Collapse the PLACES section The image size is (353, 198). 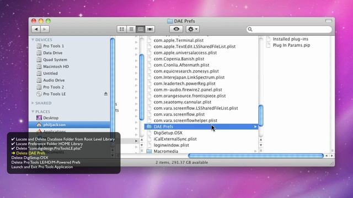tap(33, 112)
